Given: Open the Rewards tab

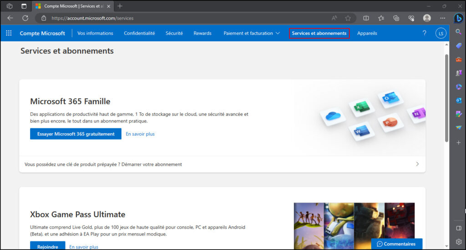Looking at the screenshot, I should click(203, 33).
